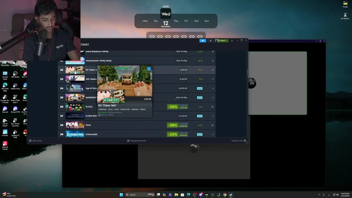Open the weather widget on taskbar
Image resolution: width=352 pixels, height=198 pixels.
[x=9, y=195]
